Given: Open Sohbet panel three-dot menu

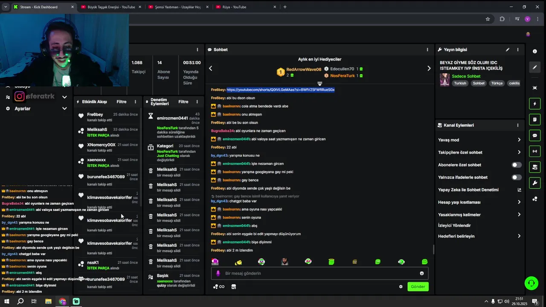Looking at the screenshot, I should click(x=427, y=50).
